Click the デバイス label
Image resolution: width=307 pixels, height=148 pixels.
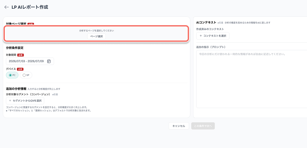(x=11, y=69)
